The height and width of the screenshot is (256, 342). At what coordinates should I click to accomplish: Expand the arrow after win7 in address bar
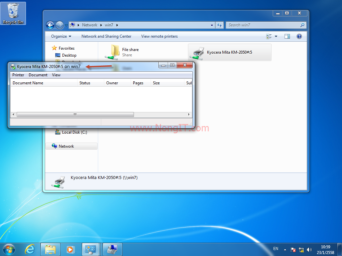click(117, 25)
